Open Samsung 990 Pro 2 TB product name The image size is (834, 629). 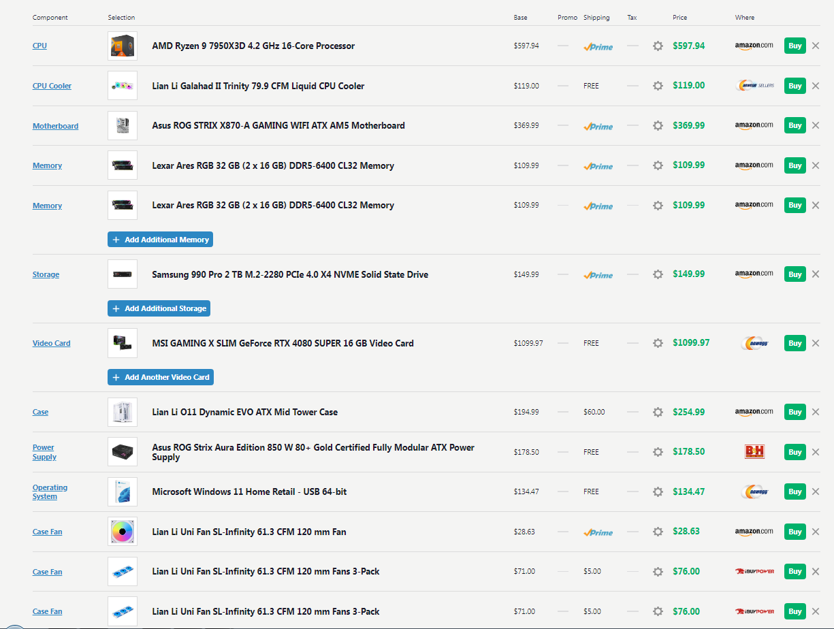[290, 274]
